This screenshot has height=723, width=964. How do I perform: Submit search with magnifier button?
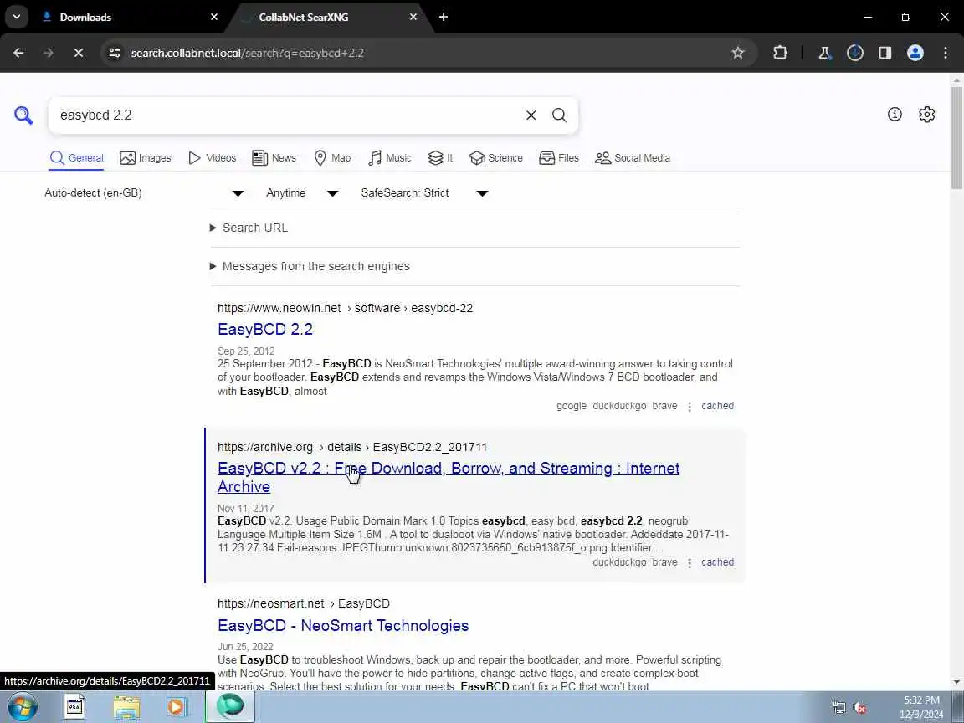point(559,115)
